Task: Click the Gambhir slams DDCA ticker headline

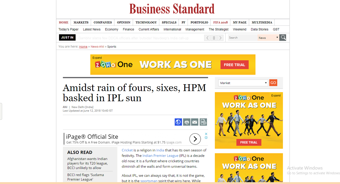Action: pos(133,38)
